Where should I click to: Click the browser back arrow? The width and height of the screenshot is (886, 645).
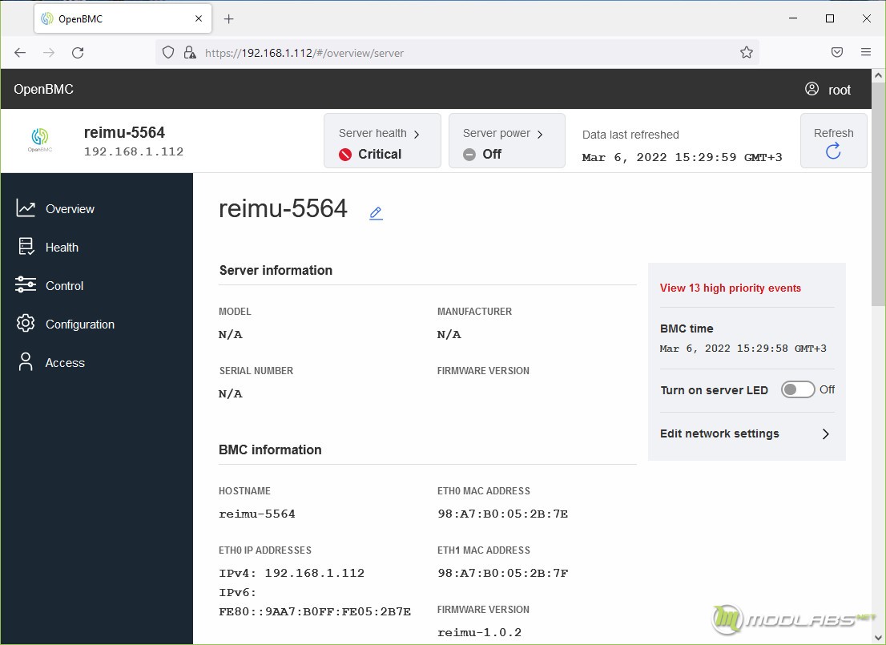coord(20,53)
